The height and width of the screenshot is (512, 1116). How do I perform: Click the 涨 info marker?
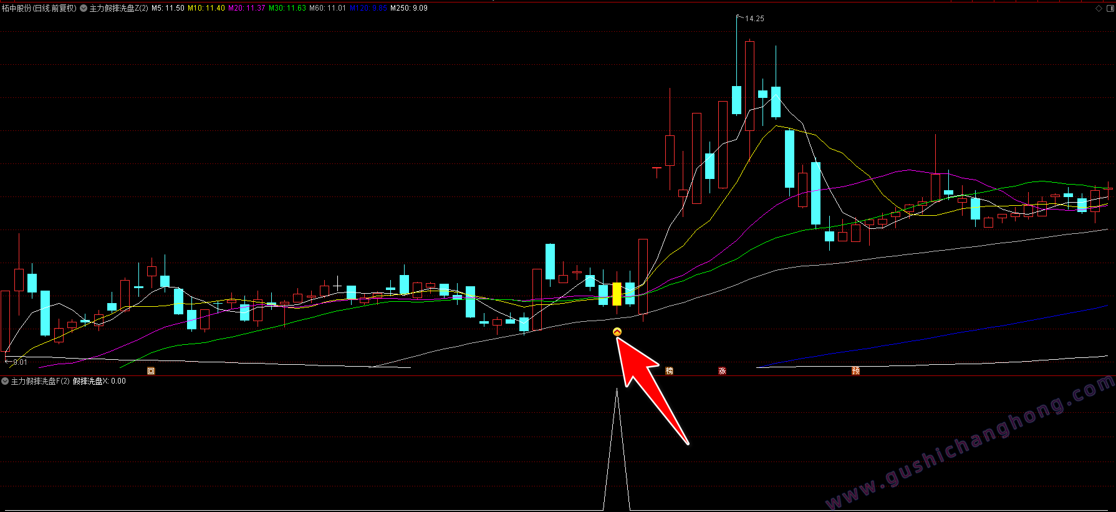click(722, 371)
